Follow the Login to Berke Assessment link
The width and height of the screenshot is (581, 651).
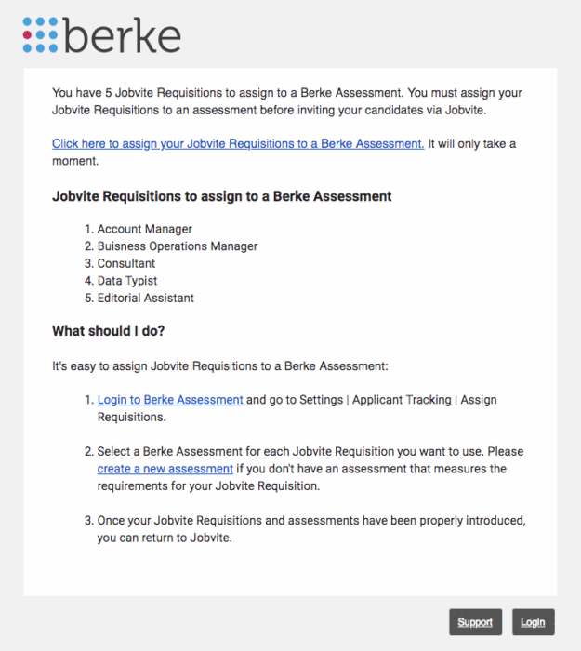tap(170, 399)
